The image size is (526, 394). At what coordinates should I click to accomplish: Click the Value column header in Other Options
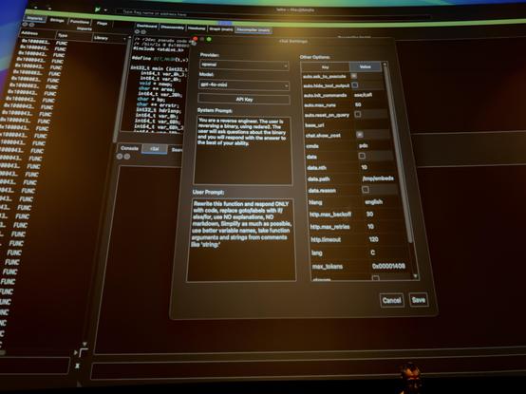(x=365, y=66)
